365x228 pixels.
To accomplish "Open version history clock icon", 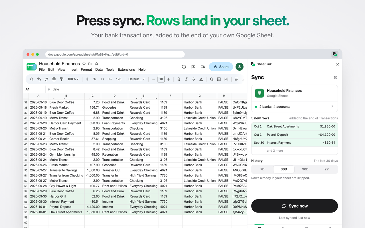I will tap(184, 67).
